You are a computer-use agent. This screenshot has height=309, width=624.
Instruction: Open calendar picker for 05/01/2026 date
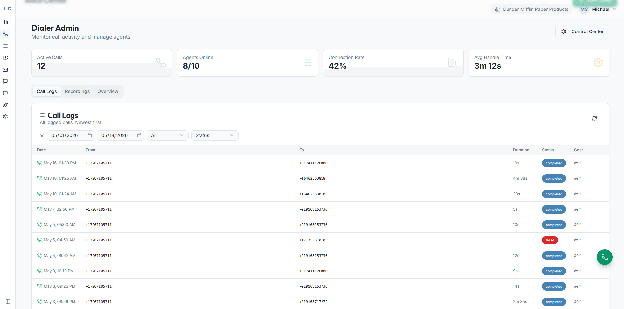pos(90,135)
